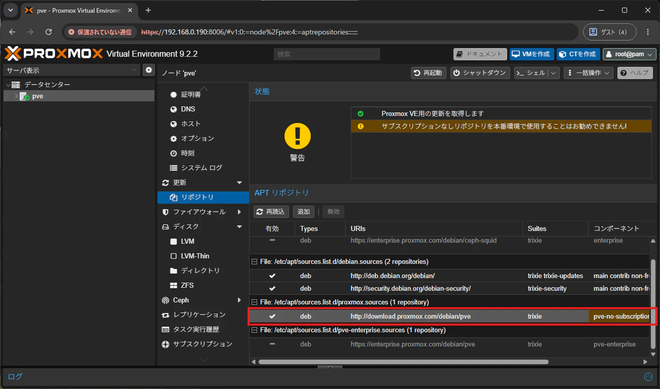Click the シャットダウン power button
The width and height of the screenshot is (660, 389).
(x=480, y=73)
